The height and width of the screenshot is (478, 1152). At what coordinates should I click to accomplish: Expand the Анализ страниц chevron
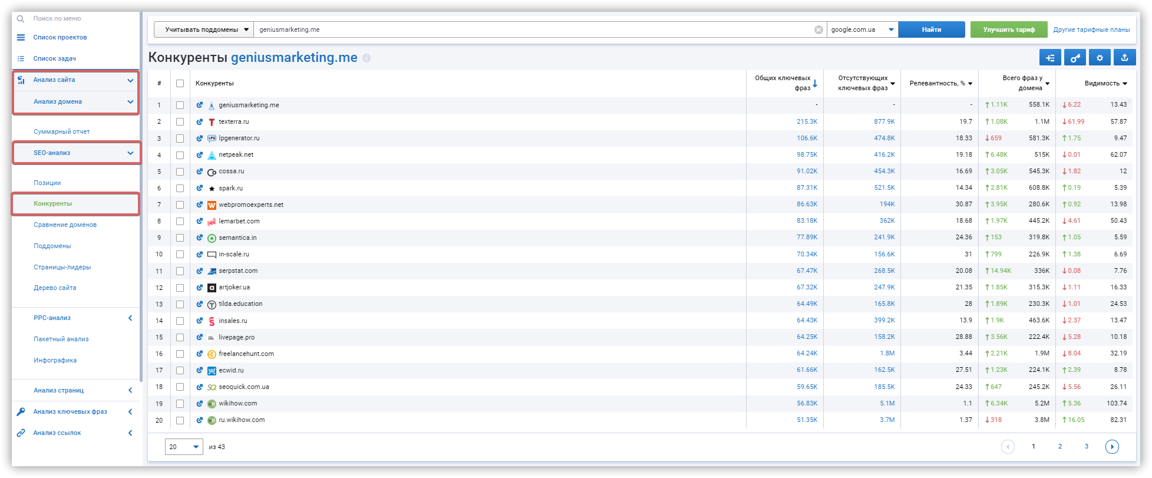(x=130, y=390)
